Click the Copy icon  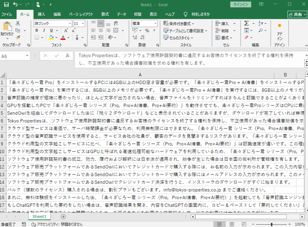[18, 30]
